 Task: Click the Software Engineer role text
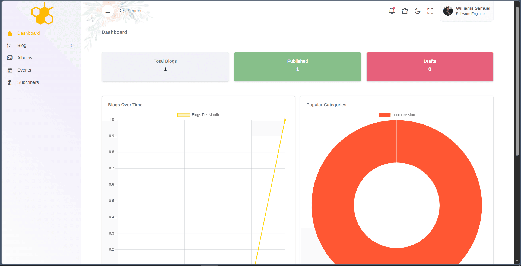(471, 14)
